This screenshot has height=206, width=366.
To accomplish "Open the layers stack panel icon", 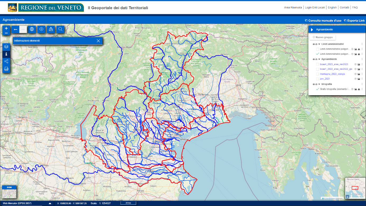I will (6, 47).
